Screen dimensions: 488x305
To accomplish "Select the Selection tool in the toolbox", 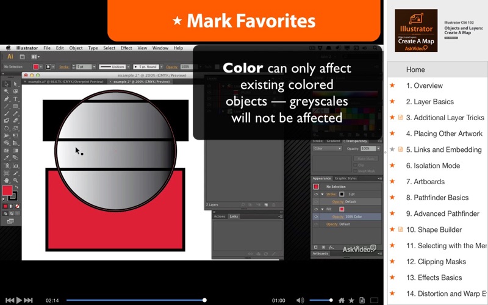I will pos(6,84).
